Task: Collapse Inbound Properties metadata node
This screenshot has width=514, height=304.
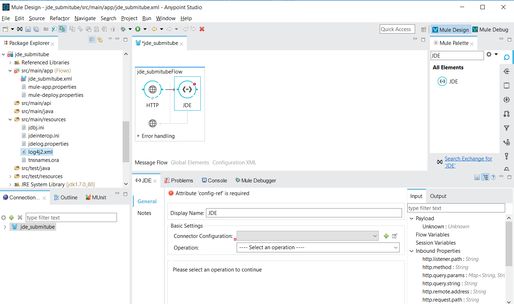Action: pos(412,251)
